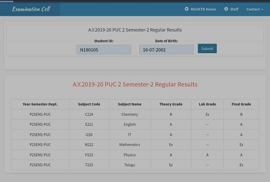
Task: Click the info icon beside Staff
Action: (226, 9)
